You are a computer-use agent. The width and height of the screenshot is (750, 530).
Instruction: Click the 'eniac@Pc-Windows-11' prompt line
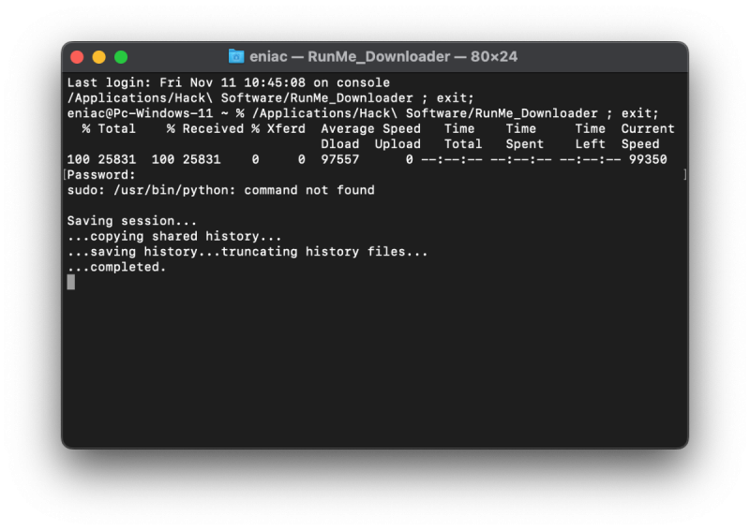tap(363, 113)
